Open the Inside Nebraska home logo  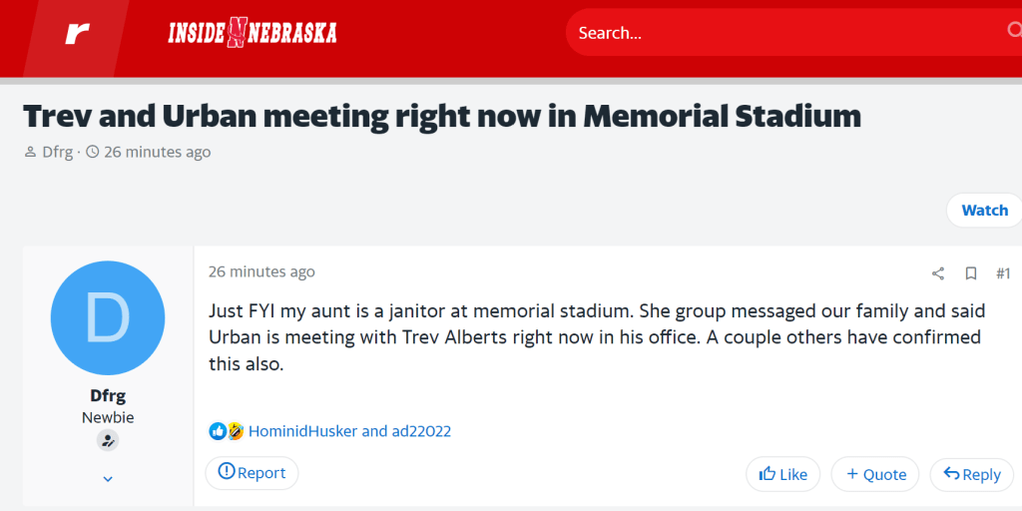252,33
